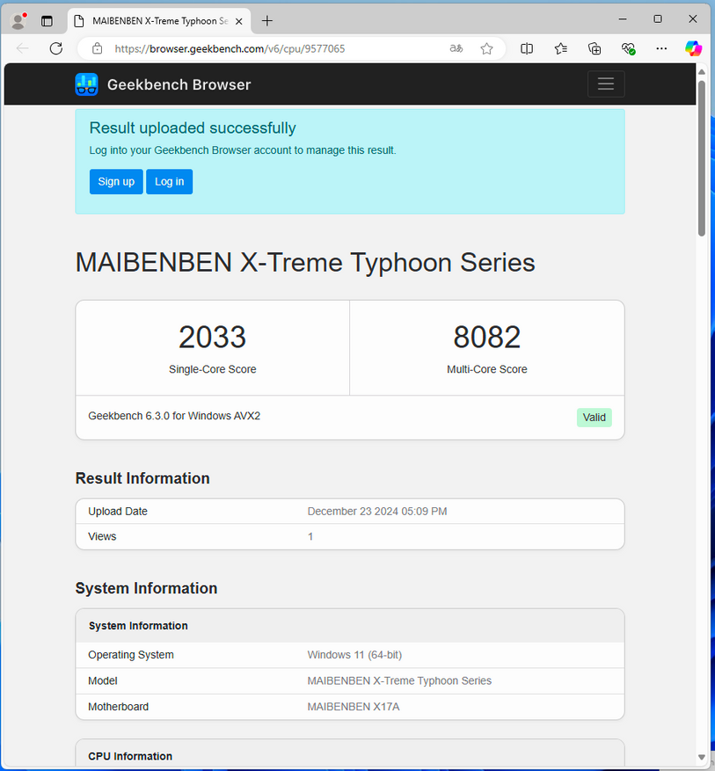Click 'Geekbench 6.3.0 for Windows AVX2' text
The width and height of the screenshot is (715, 771).
click(x=174, y=416)
